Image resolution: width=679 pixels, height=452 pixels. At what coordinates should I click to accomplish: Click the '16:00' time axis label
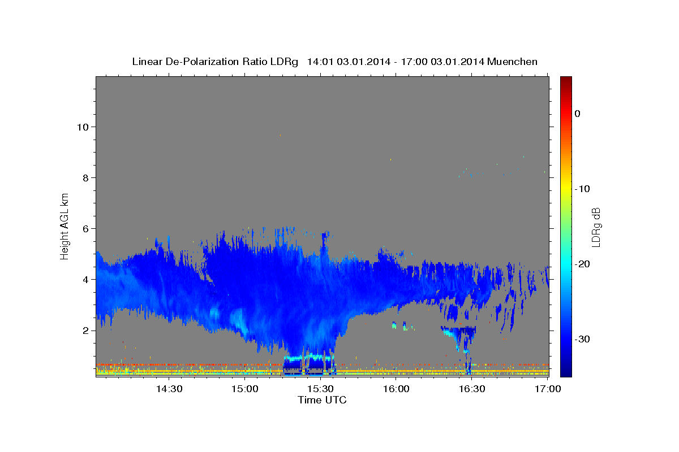click(x=397, y=389)
